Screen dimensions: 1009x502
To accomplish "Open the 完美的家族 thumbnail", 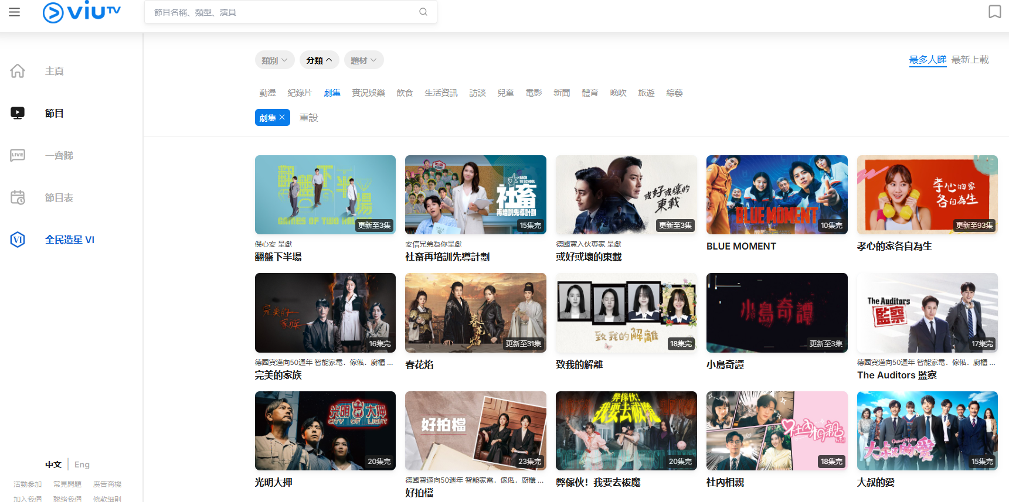I will tap(325, 313).
